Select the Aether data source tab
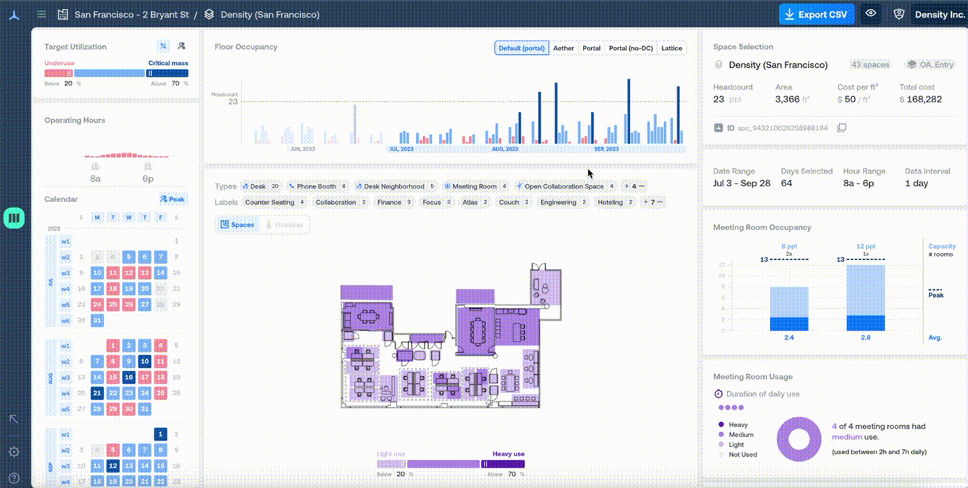 (x=563, y=48)
